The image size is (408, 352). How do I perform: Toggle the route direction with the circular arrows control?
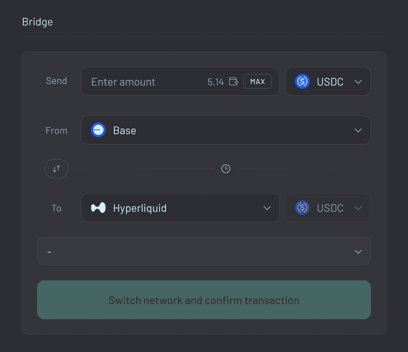56,169
